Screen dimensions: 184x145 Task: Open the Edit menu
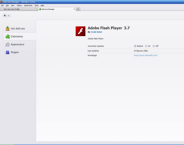point(7,6)
